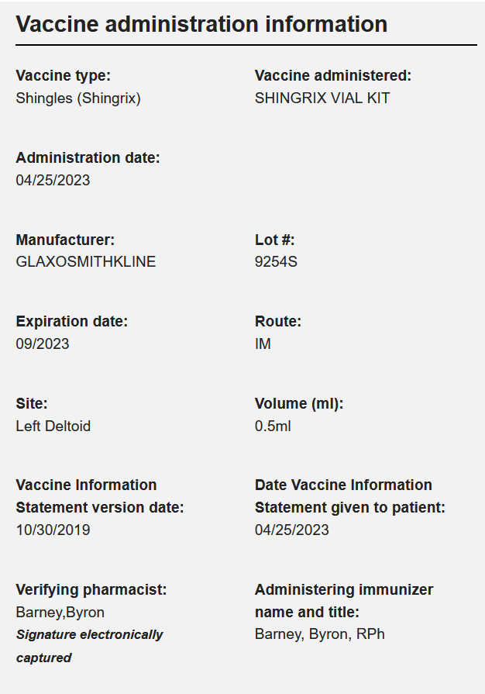Select the statement version date 10/30/2019

tap(53, 530)
